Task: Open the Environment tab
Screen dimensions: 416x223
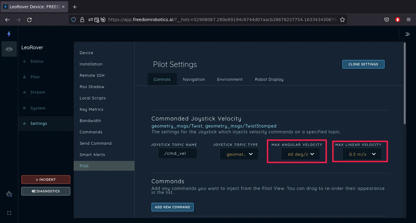Action: point(230,79)
